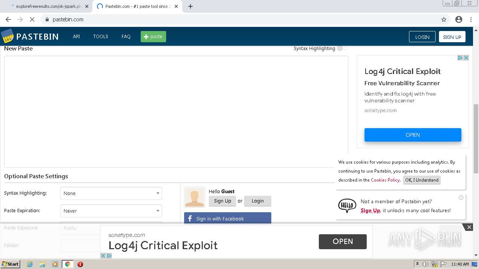
Task: Open the Syntax Highlighting dropdown set to None
Action: [111, 193]
